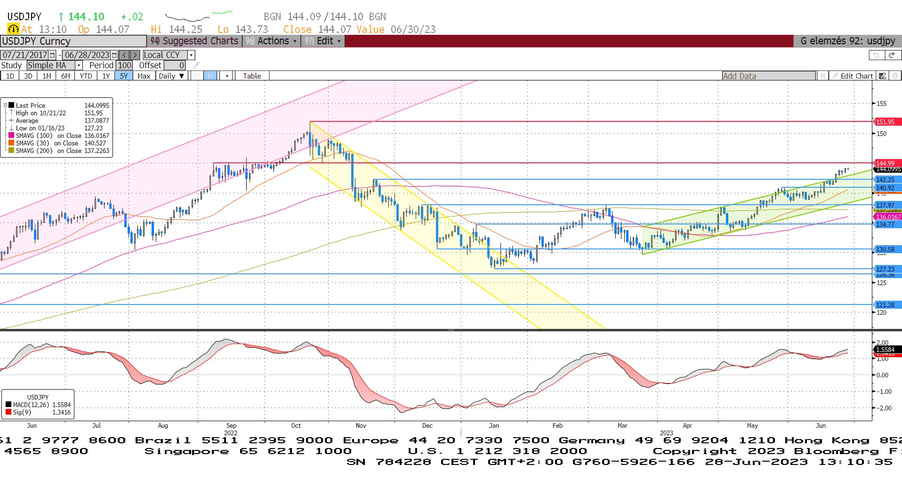Click the 136.0167 magenta SMA axis label
The height and width of the screenshot is (488, 902).
click(888, 217)
